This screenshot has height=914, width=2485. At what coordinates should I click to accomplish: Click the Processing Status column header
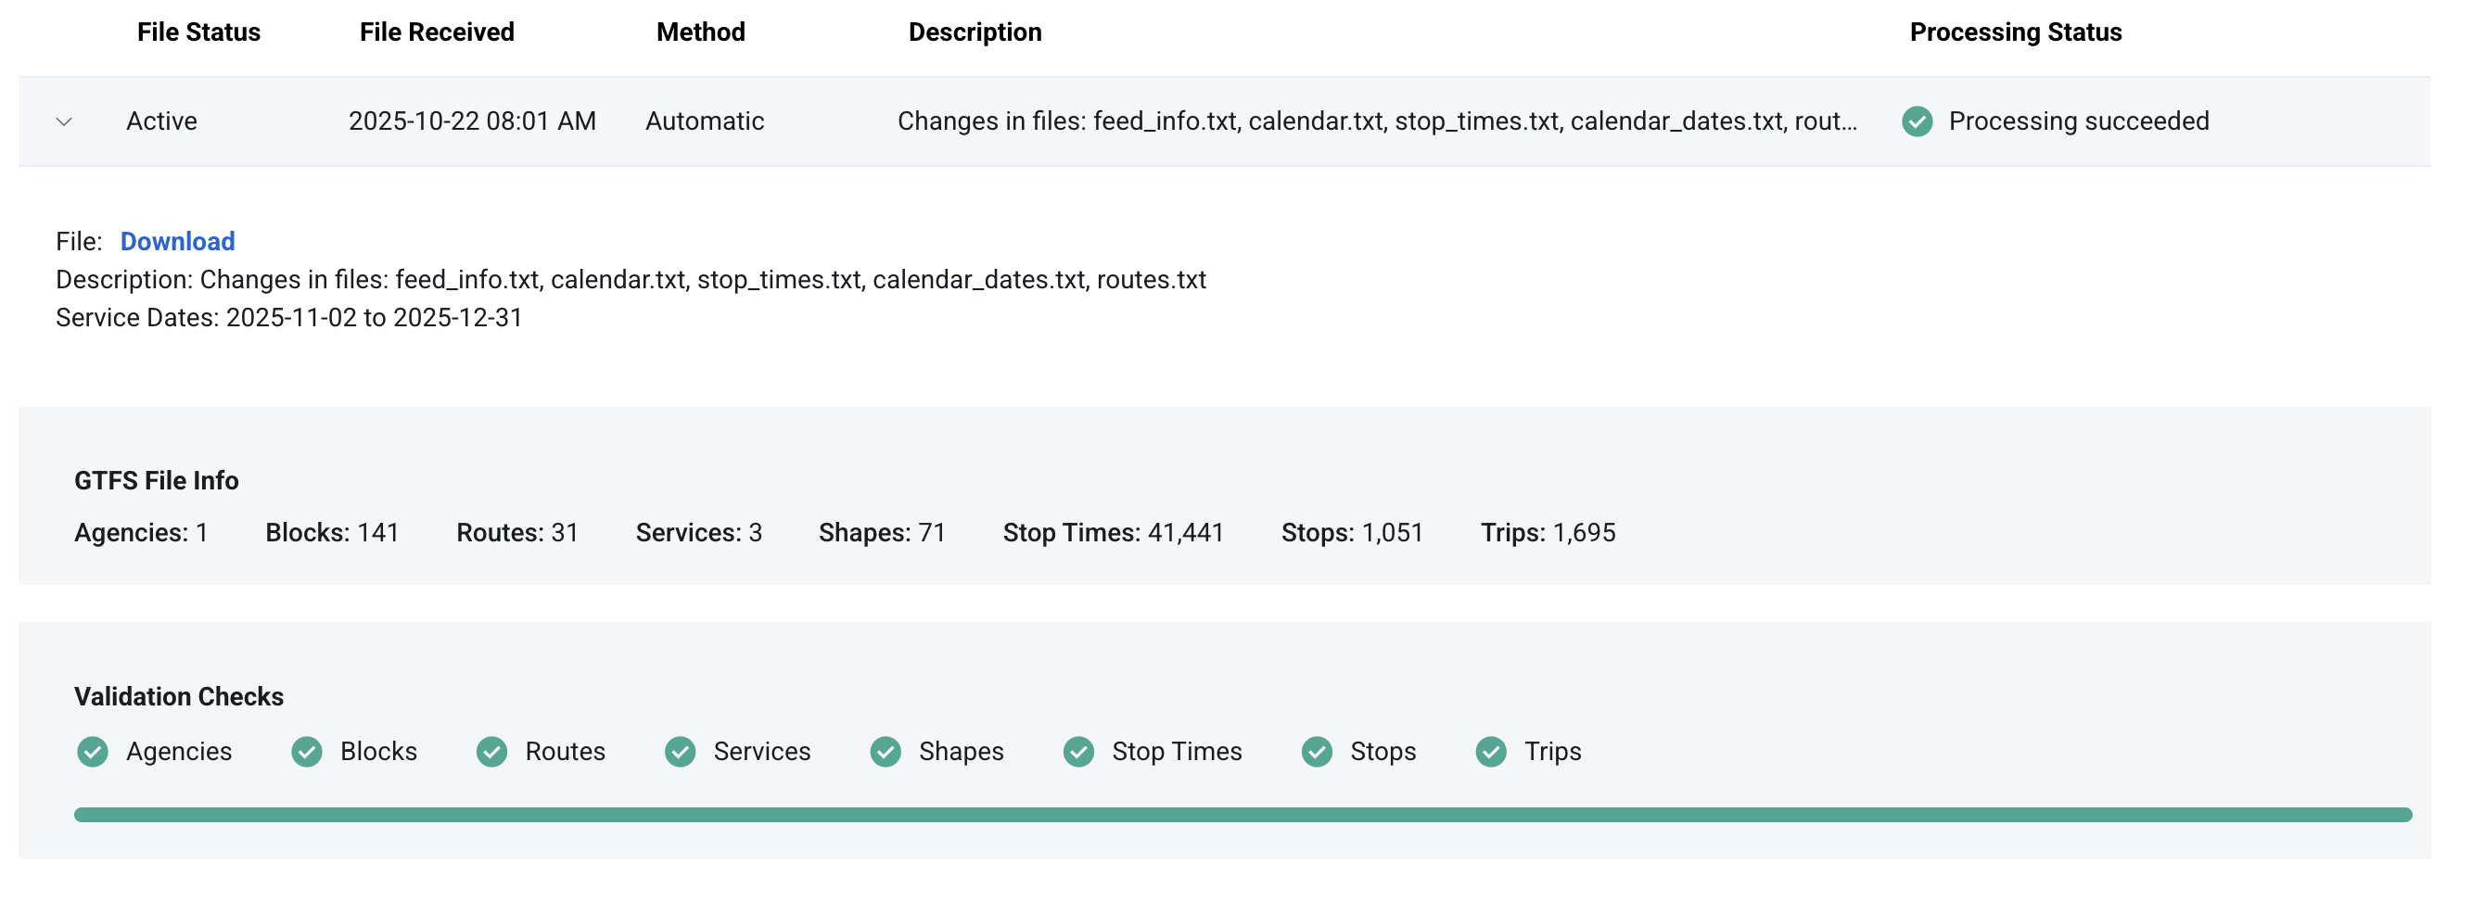coord(2015,32)
